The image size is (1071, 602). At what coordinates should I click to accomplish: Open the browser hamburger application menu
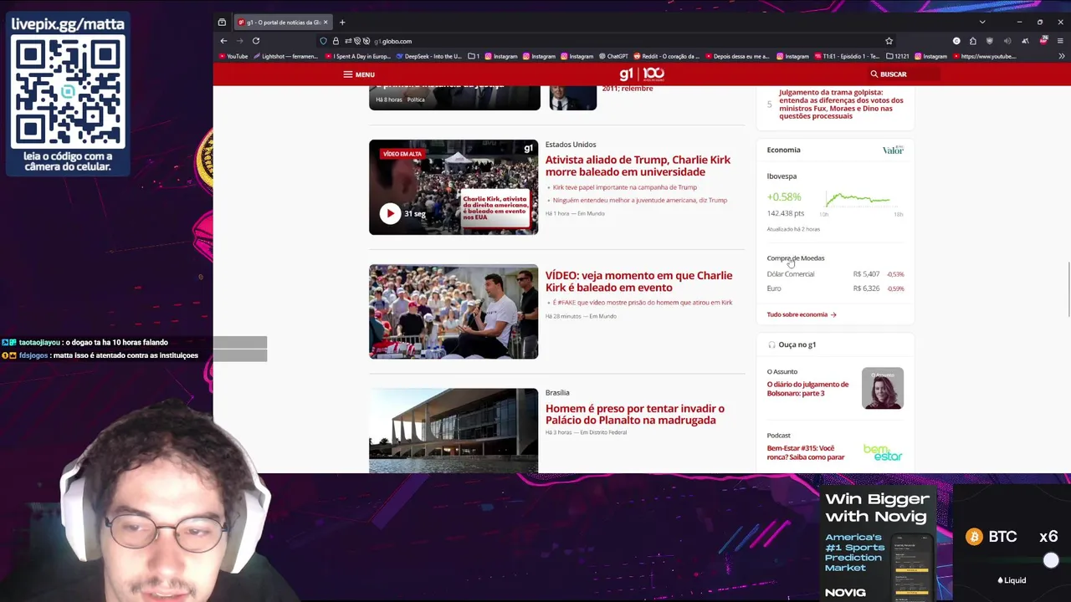pos(1060,41)
